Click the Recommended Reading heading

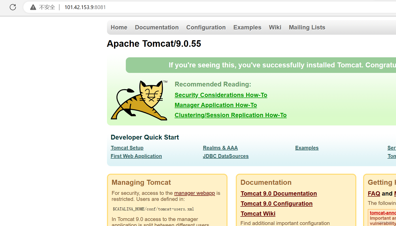[213, 84]
